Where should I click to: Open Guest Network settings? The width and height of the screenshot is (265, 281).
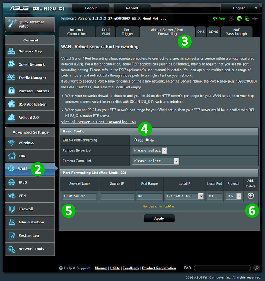[30, 64]
